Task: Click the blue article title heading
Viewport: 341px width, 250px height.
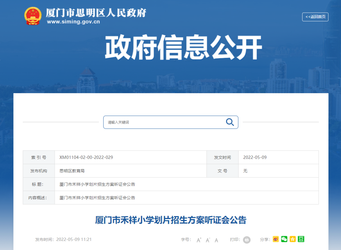Action: coord(170,220)
